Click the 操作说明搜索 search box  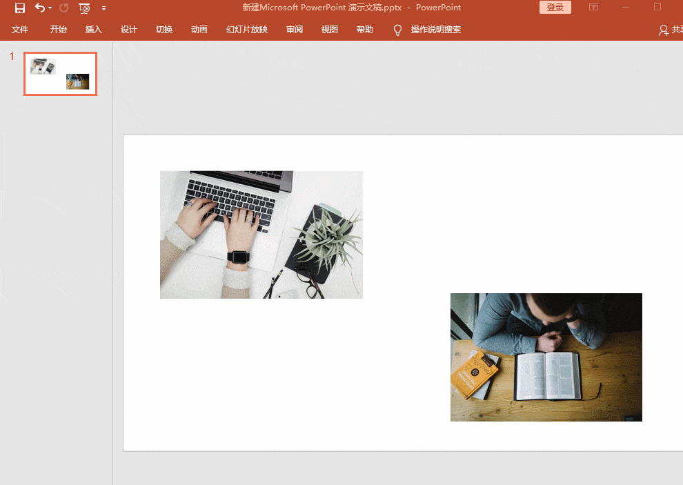436,29
